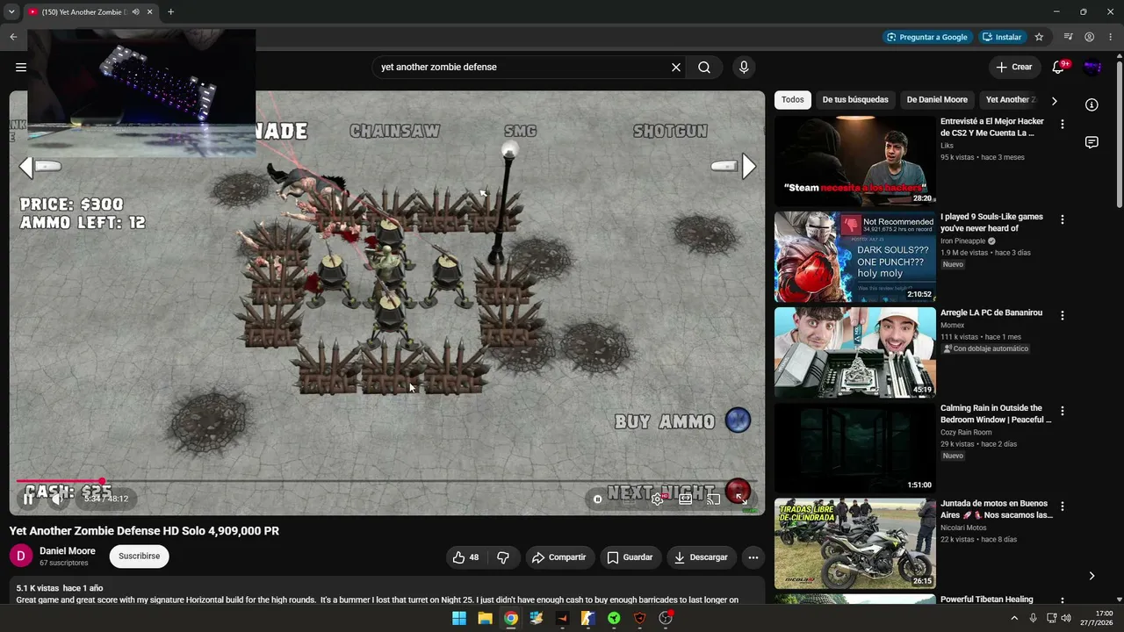Enter fullscreen on the video player
The height and width of the screenshot is (632, 1124).
coord(742,499)
